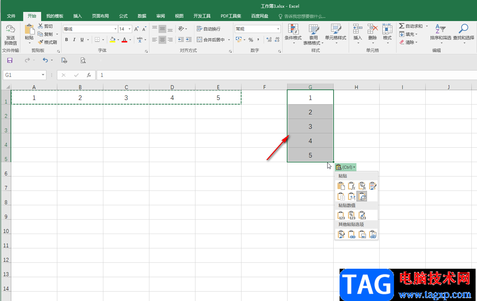Viewport: 477px width, 301px height.
Task: Select Paste as Linked Picture option
Action: tap(373, 234)
